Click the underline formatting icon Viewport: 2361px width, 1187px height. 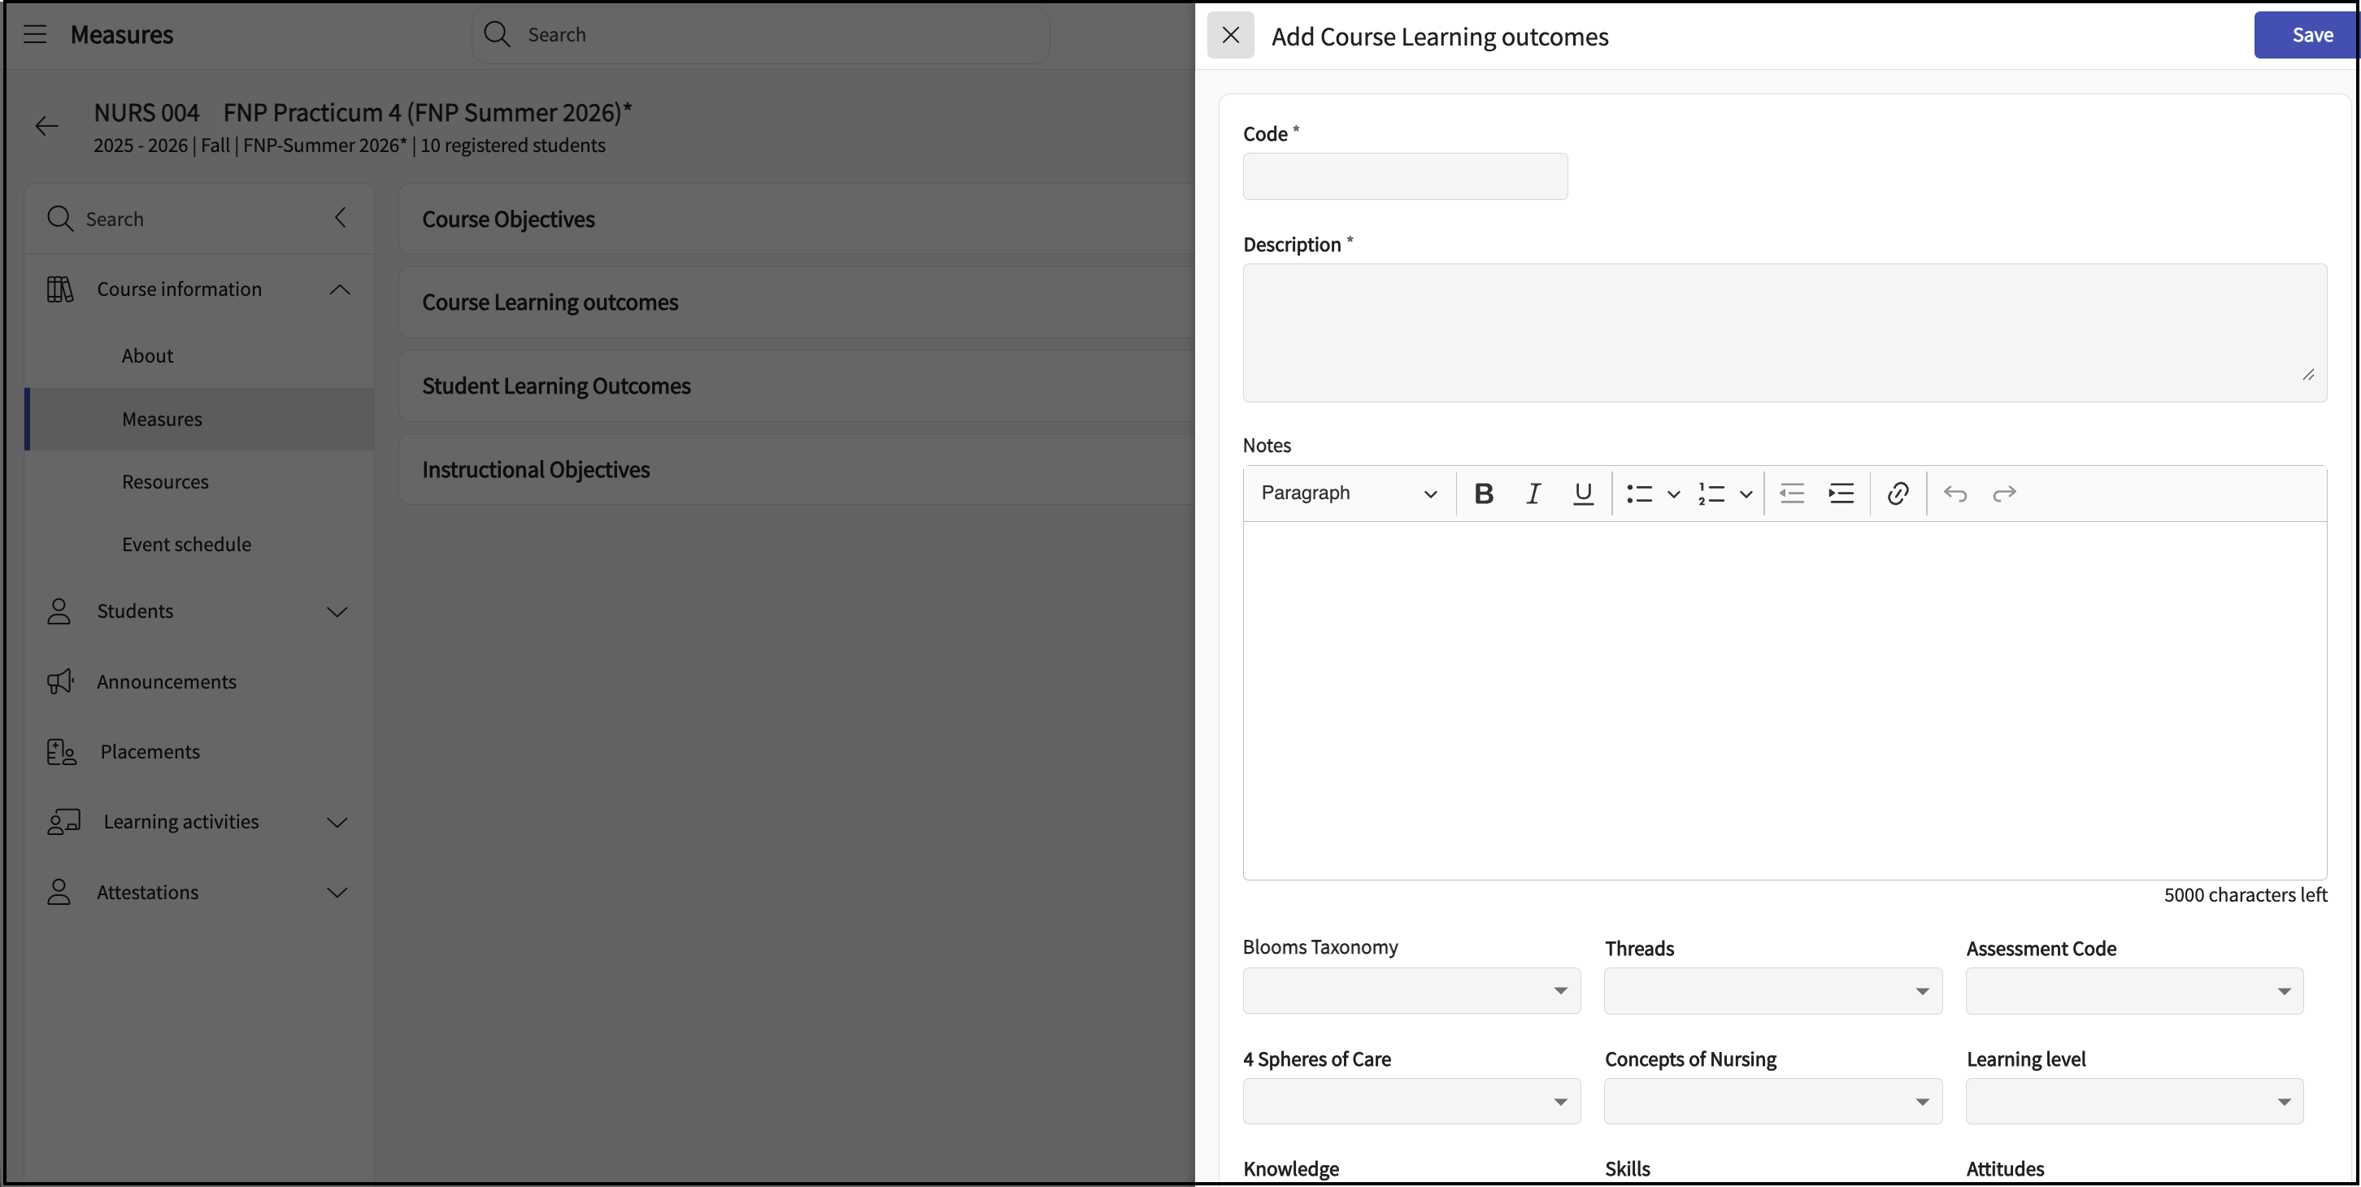point(1582,493)
